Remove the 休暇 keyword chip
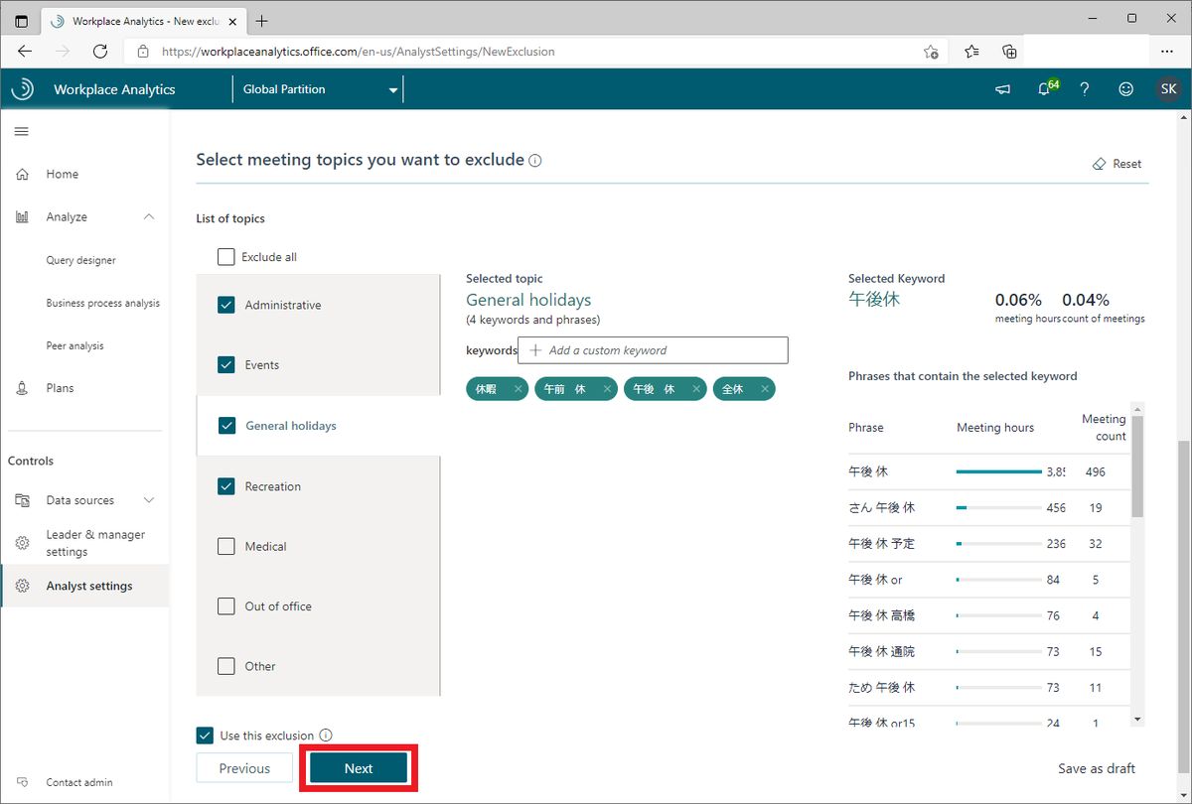Image resolution: width=1192 pixels, height=804 pixels. pyautogui.click(x=518, y=389)
